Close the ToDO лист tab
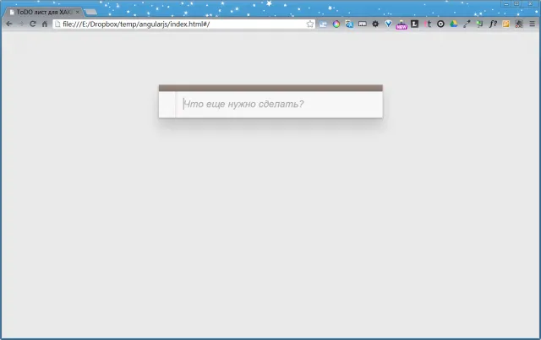Viewport: 541px width, 340px height. tap(77, 12)
